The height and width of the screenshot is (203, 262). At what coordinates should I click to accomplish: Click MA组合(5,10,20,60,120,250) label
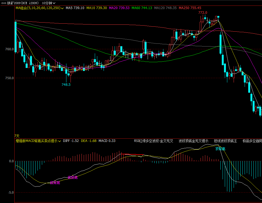coord(38,8)
